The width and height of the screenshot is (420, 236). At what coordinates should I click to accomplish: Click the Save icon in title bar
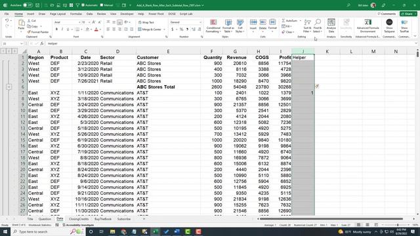coord(37,5)
